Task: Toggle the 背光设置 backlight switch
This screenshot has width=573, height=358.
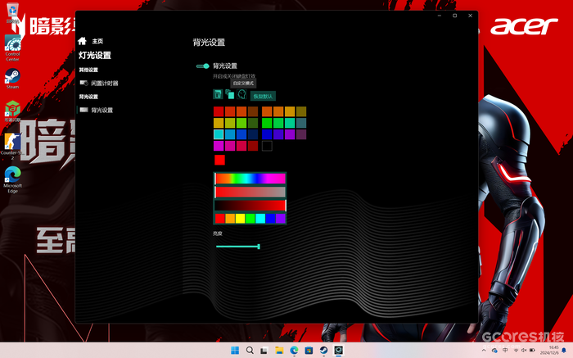Action: tap(202, 66)
